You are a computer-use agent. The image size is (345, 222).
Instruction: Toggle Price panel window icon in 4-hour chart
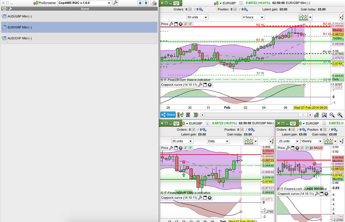(176, 24)
